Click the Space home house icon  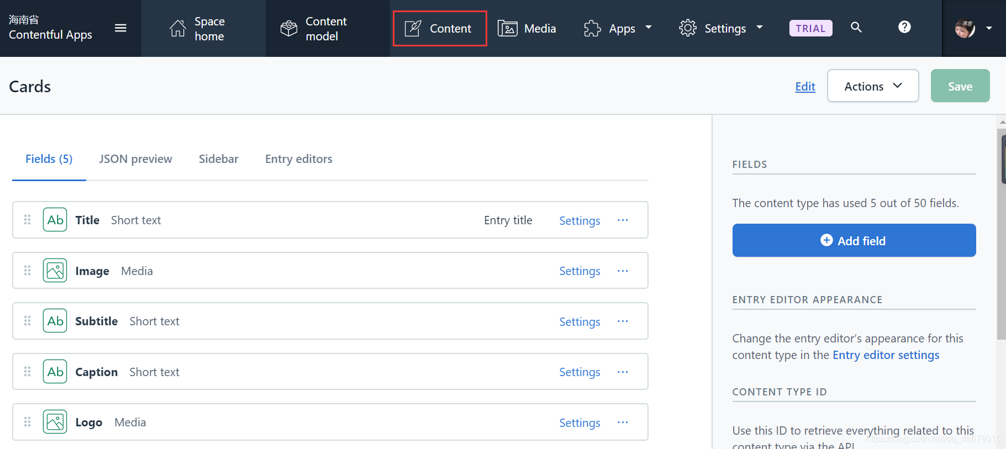click(178, 28)
